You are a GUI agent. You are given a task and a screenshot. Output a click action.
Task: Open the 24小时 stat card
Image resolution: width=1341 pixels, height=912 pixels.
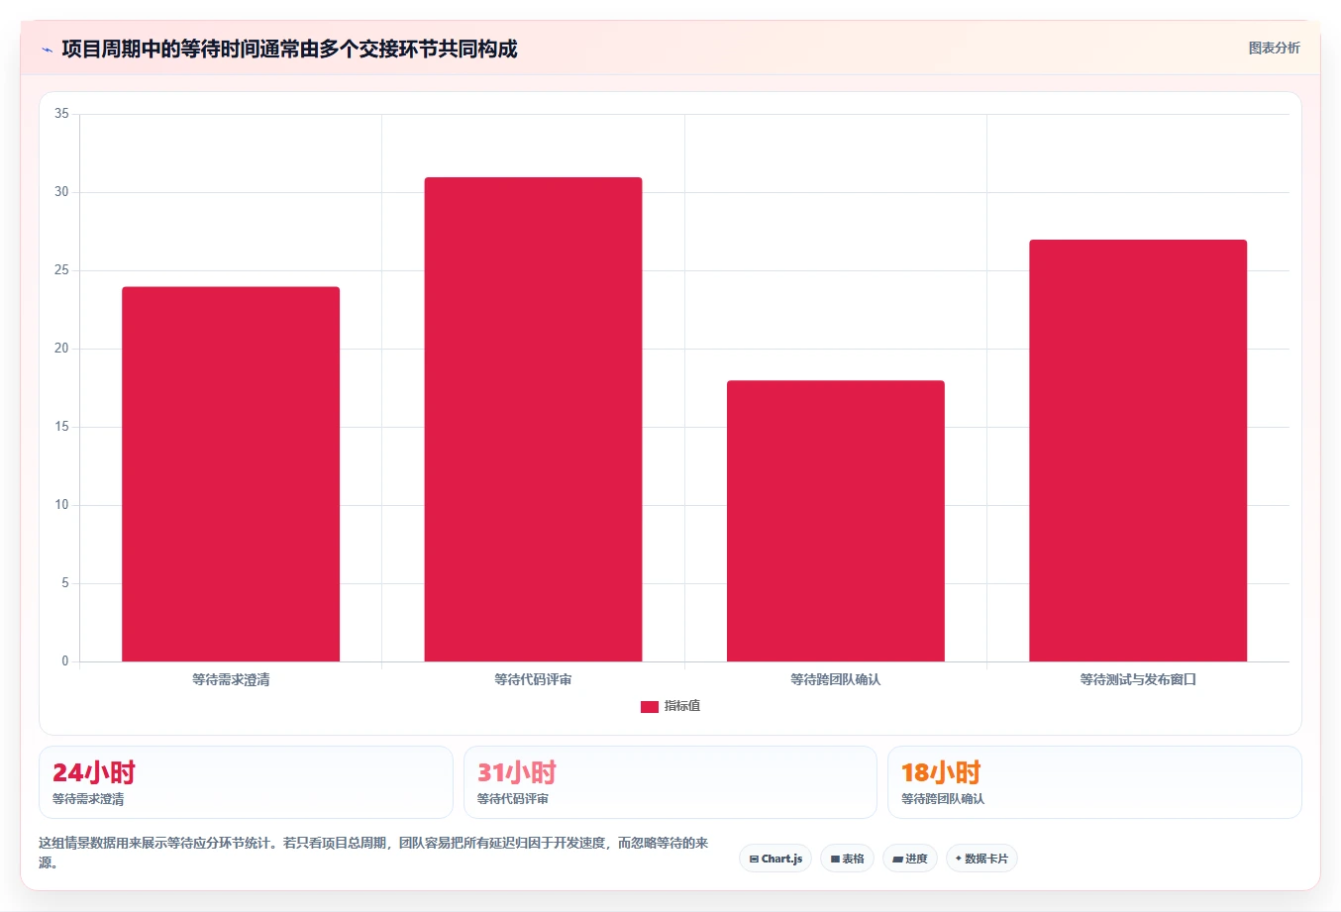pyautogui.click(x=246, y=782)
